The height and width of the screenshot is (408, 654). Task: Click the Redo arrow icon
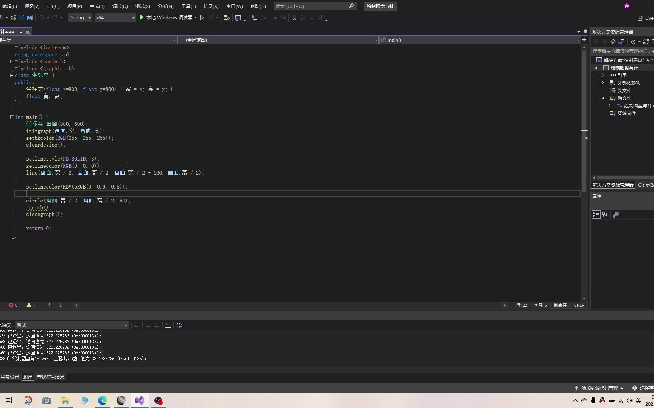click(x=54, y=18)
